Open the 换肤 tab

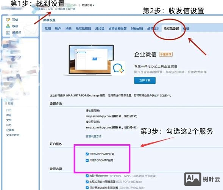pyautogui.click(x=69, y=28)
